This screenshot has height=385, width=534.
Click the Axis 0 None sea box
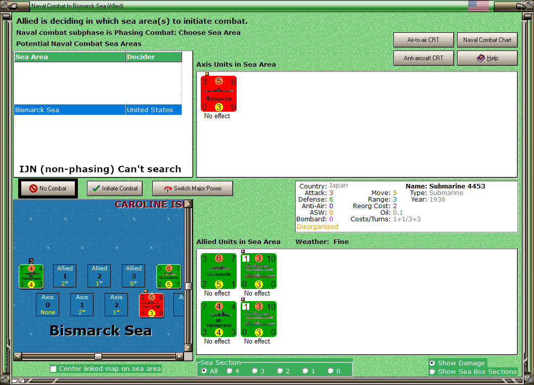pyautogui.click(x=48, y=305)
